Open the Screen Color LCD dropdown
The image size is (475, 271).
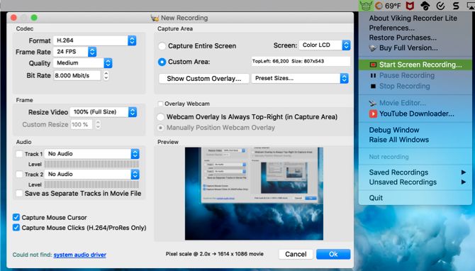(x=325, y=45)
